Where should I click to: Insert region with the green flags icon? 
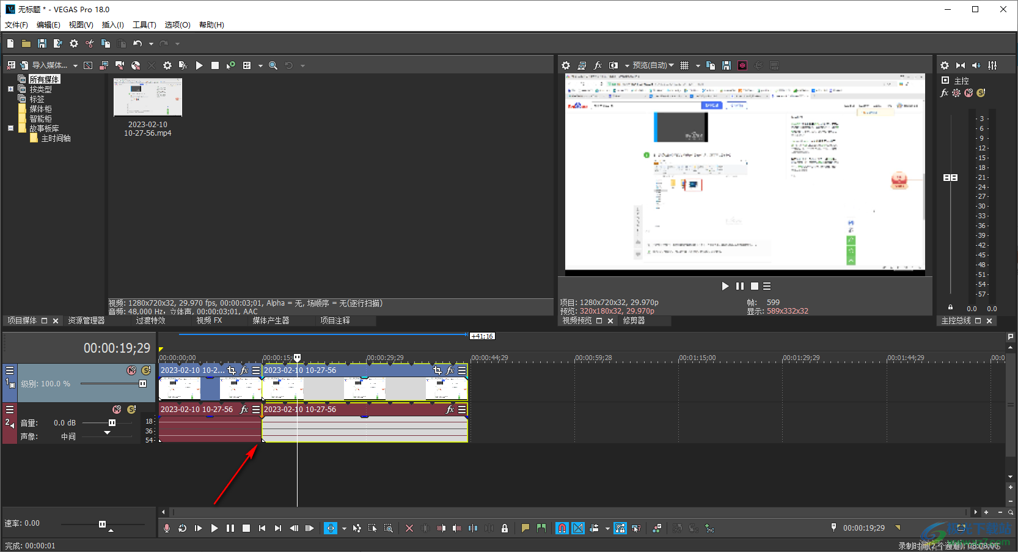coord(541,528)
